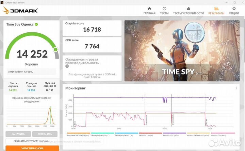The image size is (245, 151).
Task: Click the СОХРАНИТЬ button
Action: (x=46, y=134)
